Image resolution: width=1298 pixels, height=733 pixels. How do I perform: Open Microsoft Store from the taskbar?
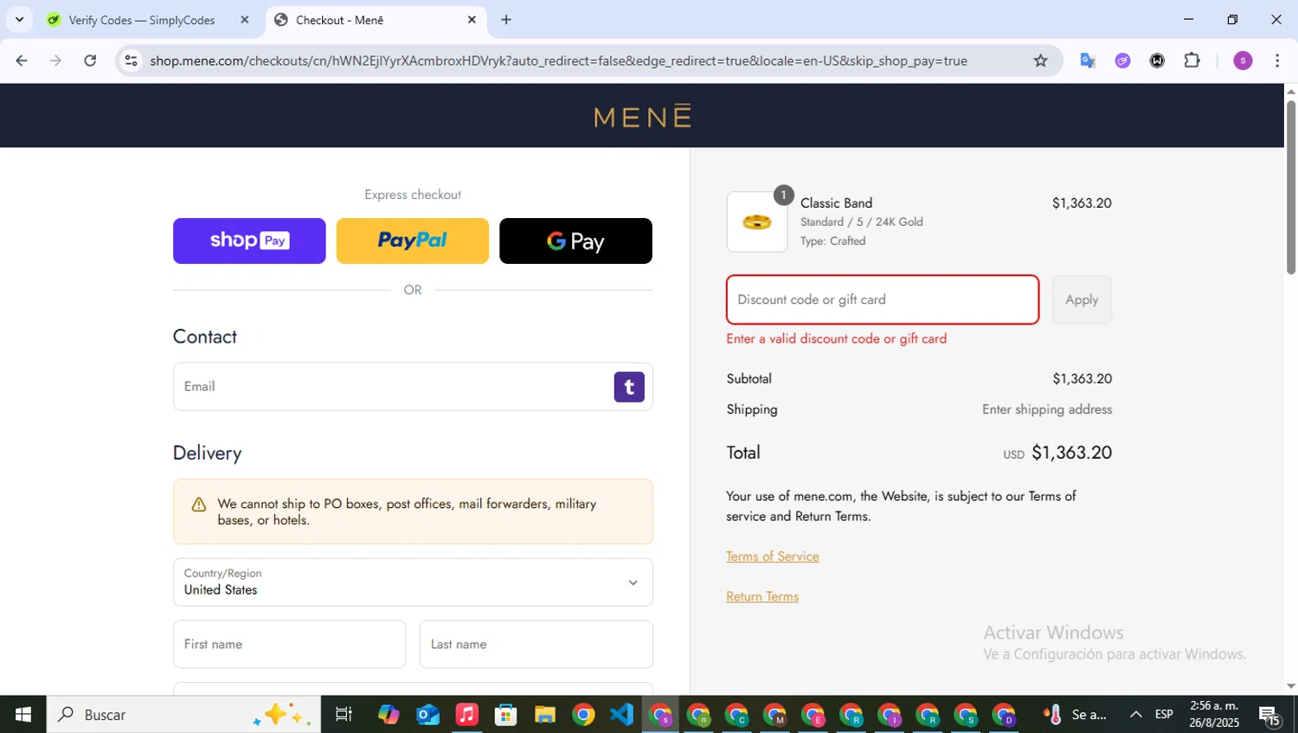pos(505,715)
